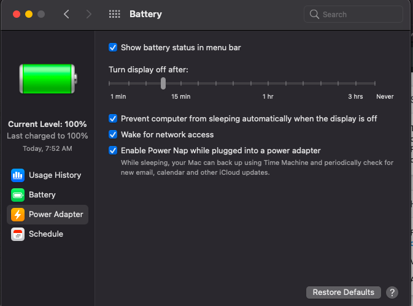Disable Wake for network access
Screen dimensions: 413x306
pos(113,134)
